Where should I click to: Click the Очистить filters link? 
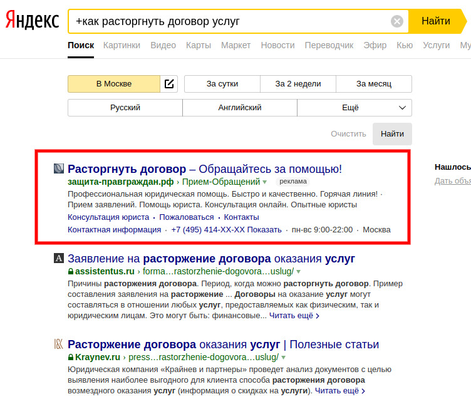[x=348, y=134]
